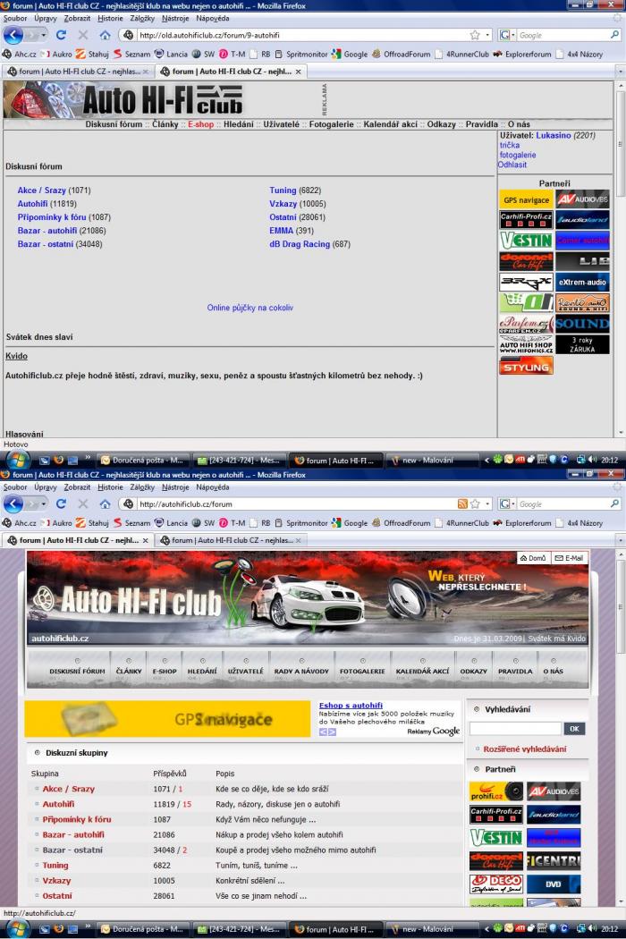Open 4x4 Názory bookmark in autohificlub.cz/forum window
The image size is (626, 939).
pos(579,523)
